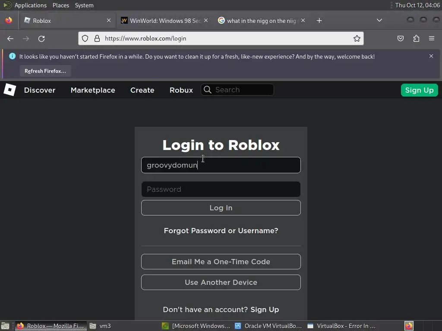Expand the list all tabs chevron

click(x=379, y=20)
